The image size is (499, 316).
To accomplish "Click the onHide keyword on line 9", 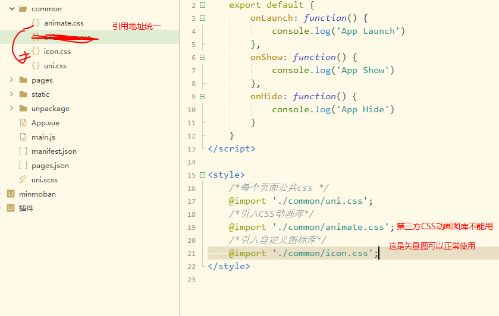I will point(266,96).
